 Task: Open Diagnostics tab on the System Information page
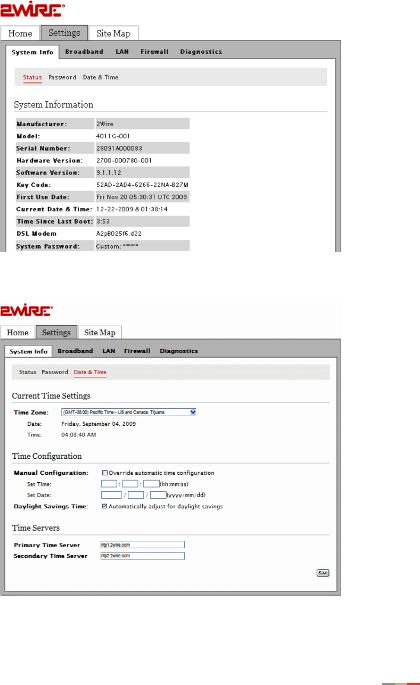click(x=201, y=52)
